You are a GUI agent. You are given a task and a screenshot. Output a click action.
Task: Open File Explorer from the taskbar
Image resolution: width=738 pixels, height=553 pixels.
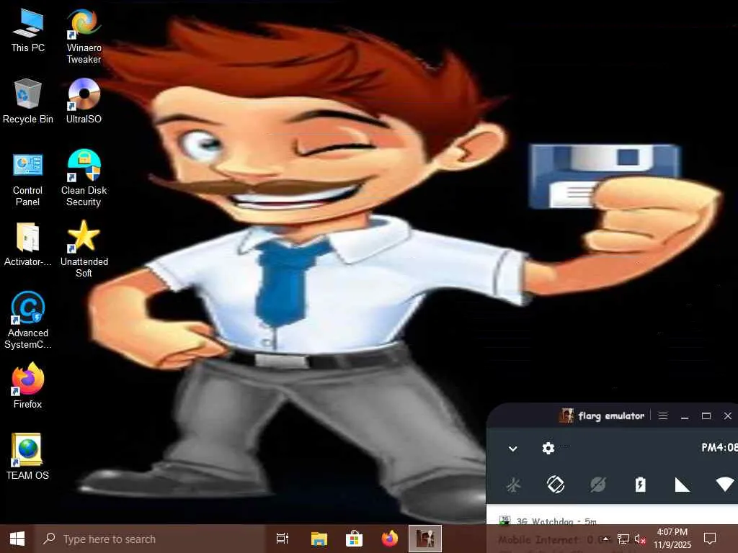tap(319, 539)
